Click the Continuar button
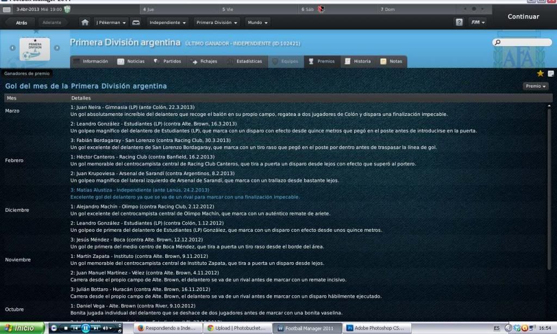 tap(523, 17)
